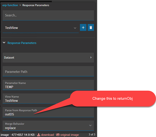Click the trash delete icon

pyautogui.click(x=91, y=27)
